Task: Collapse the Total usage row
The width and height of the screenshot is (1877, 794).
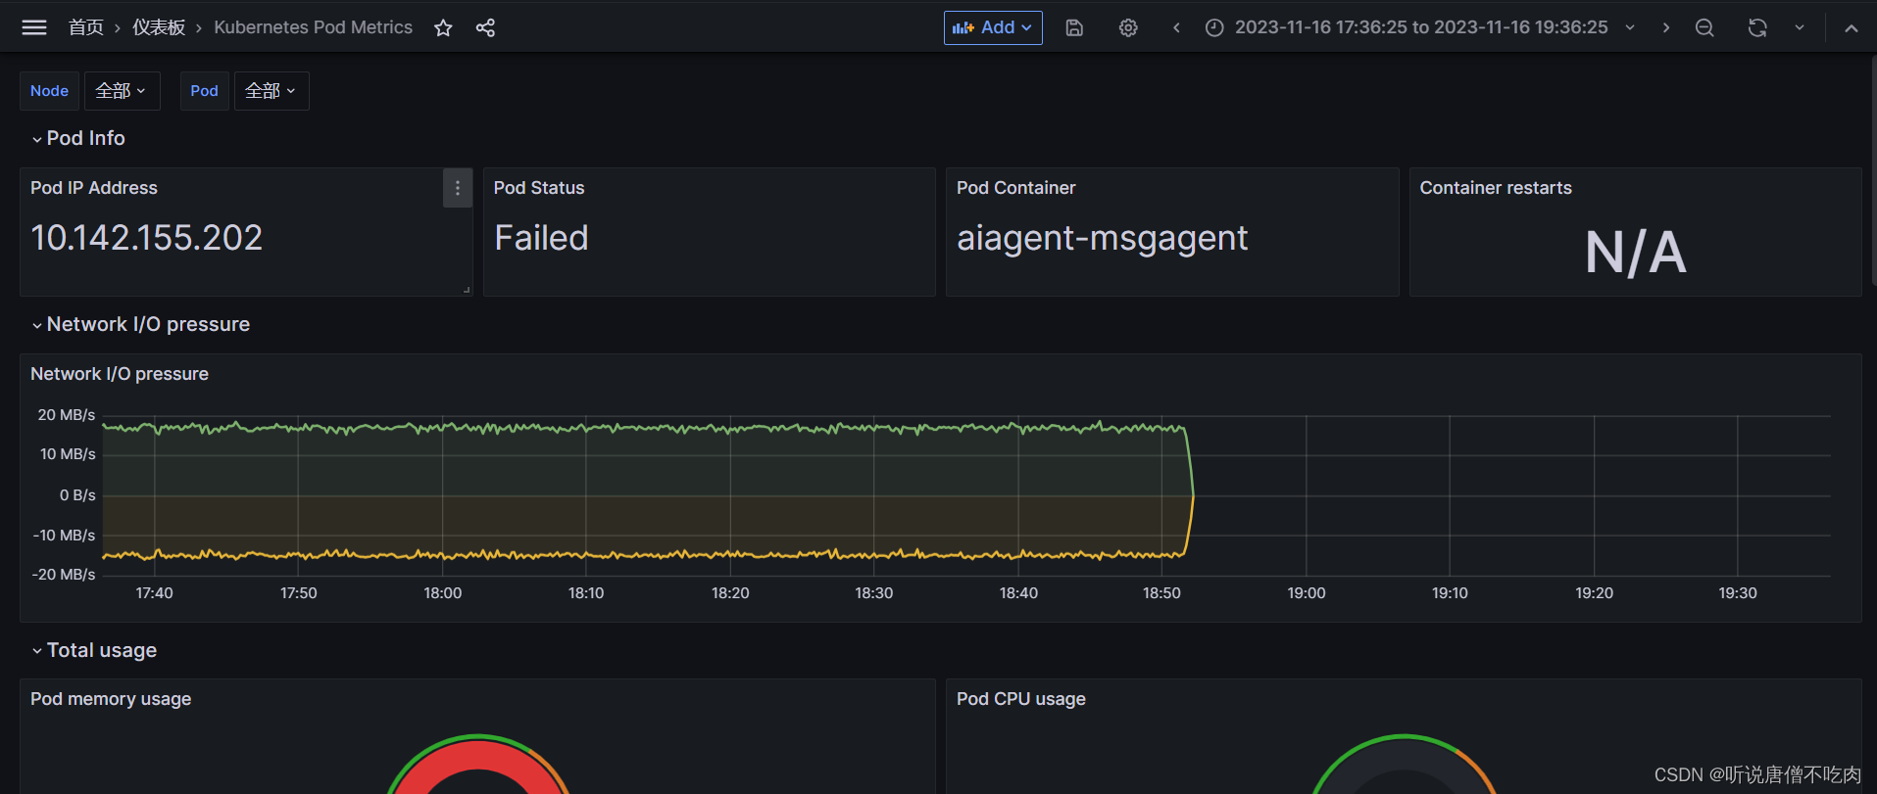Action: (x=94, y=650)
